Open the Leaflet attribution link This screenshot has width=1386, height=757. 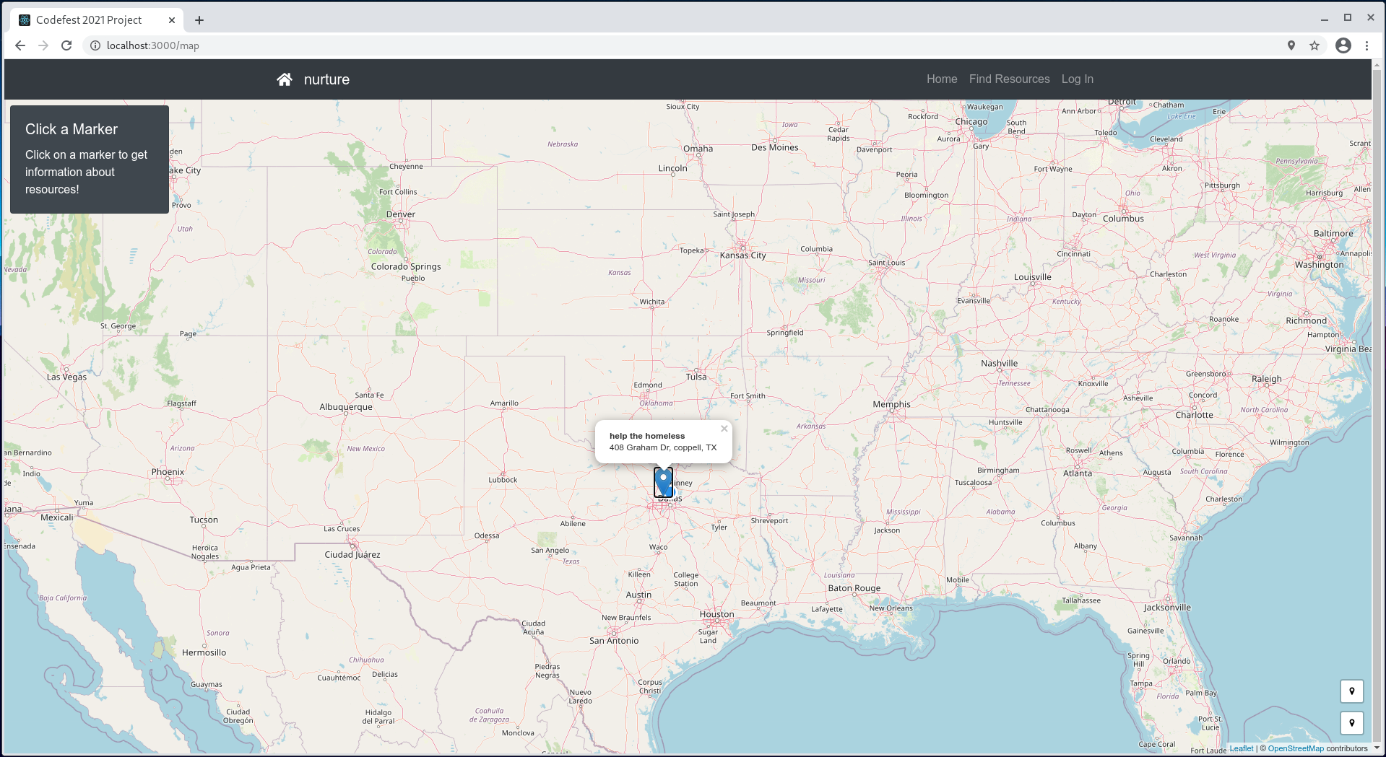(1242, 748)
